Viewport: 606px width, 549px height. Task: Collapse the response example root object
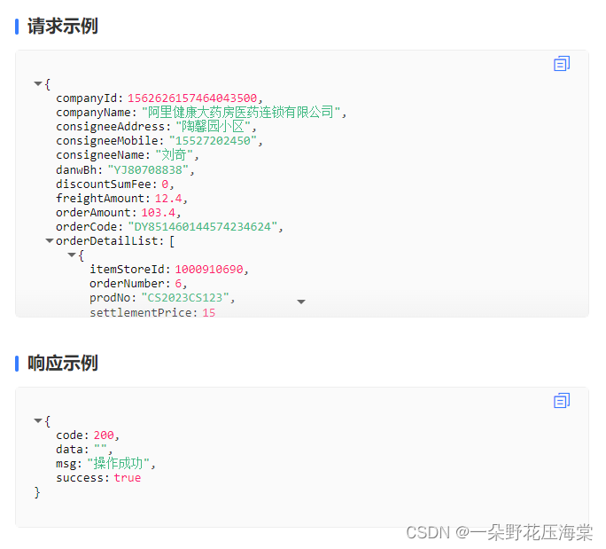[38, 420]
